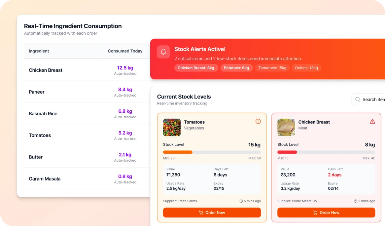Screen dimensions: 385x226
Task: Click the bell icon in Stock Alerts banner
Action: 163,52
